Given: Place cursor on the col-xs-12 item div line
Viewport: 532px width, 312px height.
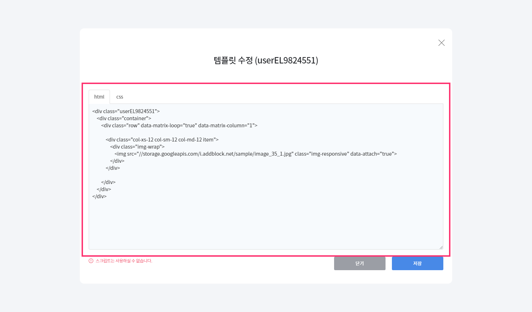Looking at the screenshot, I should tap(162, 140).
